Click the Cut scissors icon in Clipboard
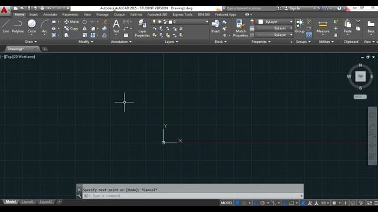The height and width of the screenshot is (212, 378). tap(359, 22)
